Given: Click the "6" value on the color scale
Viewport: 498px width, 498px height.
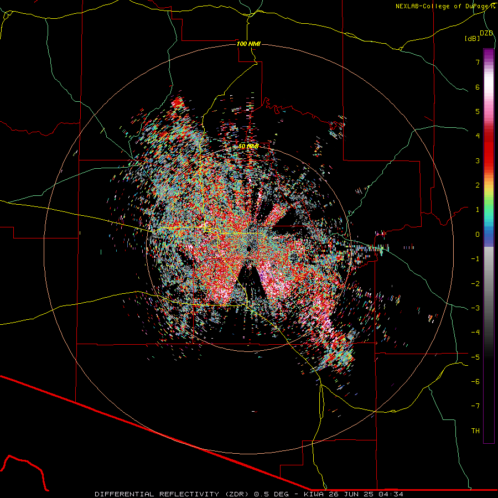Looking at the screenshot, I should 478,87.
